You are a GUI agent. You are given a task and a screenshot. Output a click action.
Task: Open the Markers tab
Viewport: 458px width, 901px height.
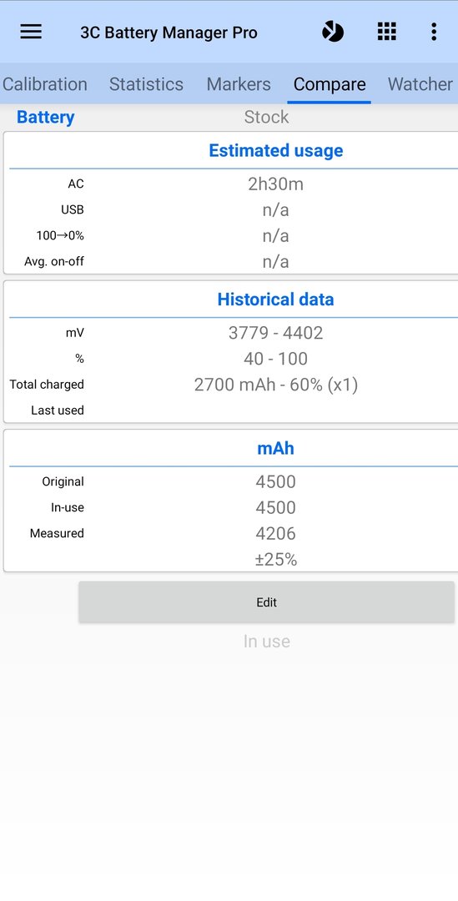(239, 84)
